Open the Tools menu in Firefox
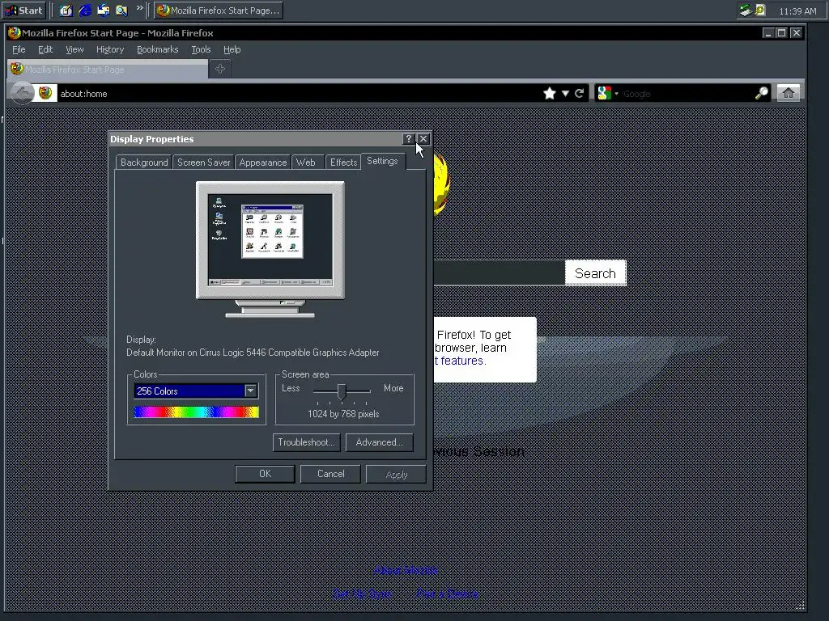This screenshot has height=621, width=829. 201,49
